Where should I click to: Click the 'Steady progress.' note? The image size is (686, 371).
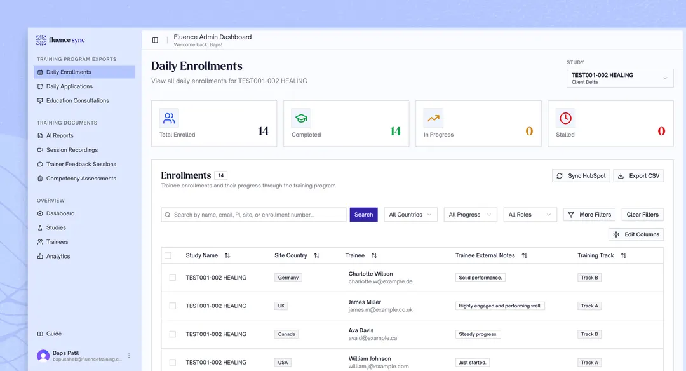[x=478, y=334]
